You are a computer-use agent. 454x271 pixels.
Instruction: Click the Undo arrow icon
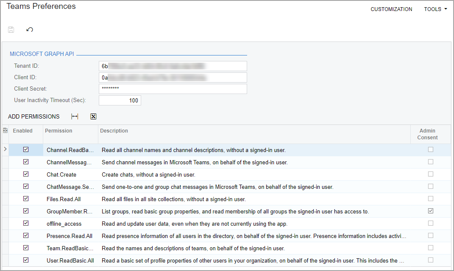[x=30, y=30]
